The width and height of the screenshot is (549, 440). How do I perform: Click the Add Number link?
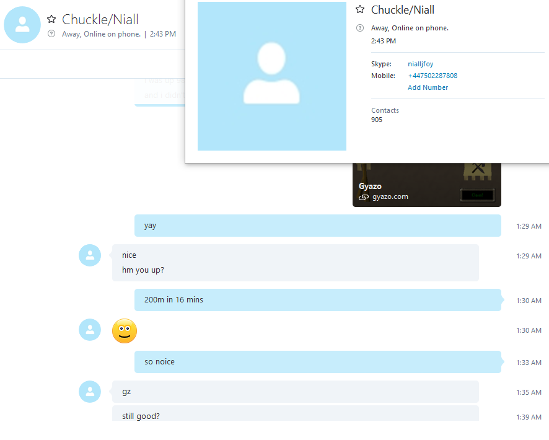428,87
